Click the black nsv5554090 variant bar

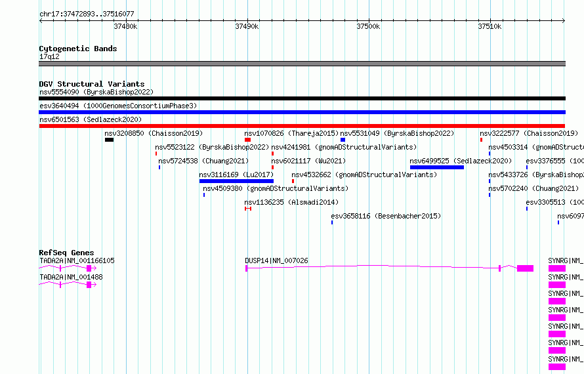302,98
